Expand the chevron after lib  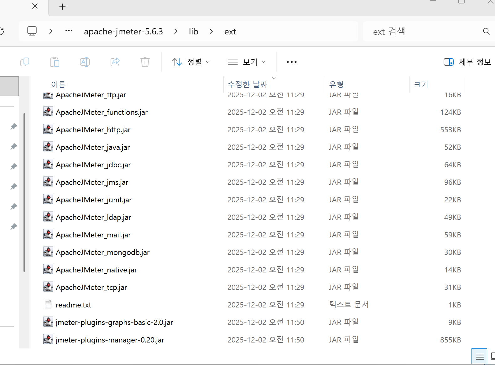pyautogui.click(x=211, y=31)
